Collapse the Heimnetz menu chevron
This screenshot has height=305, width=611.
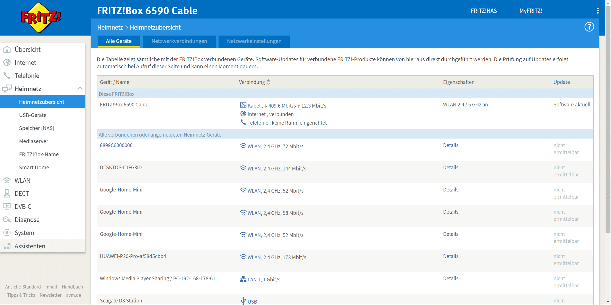coord(80,89)
